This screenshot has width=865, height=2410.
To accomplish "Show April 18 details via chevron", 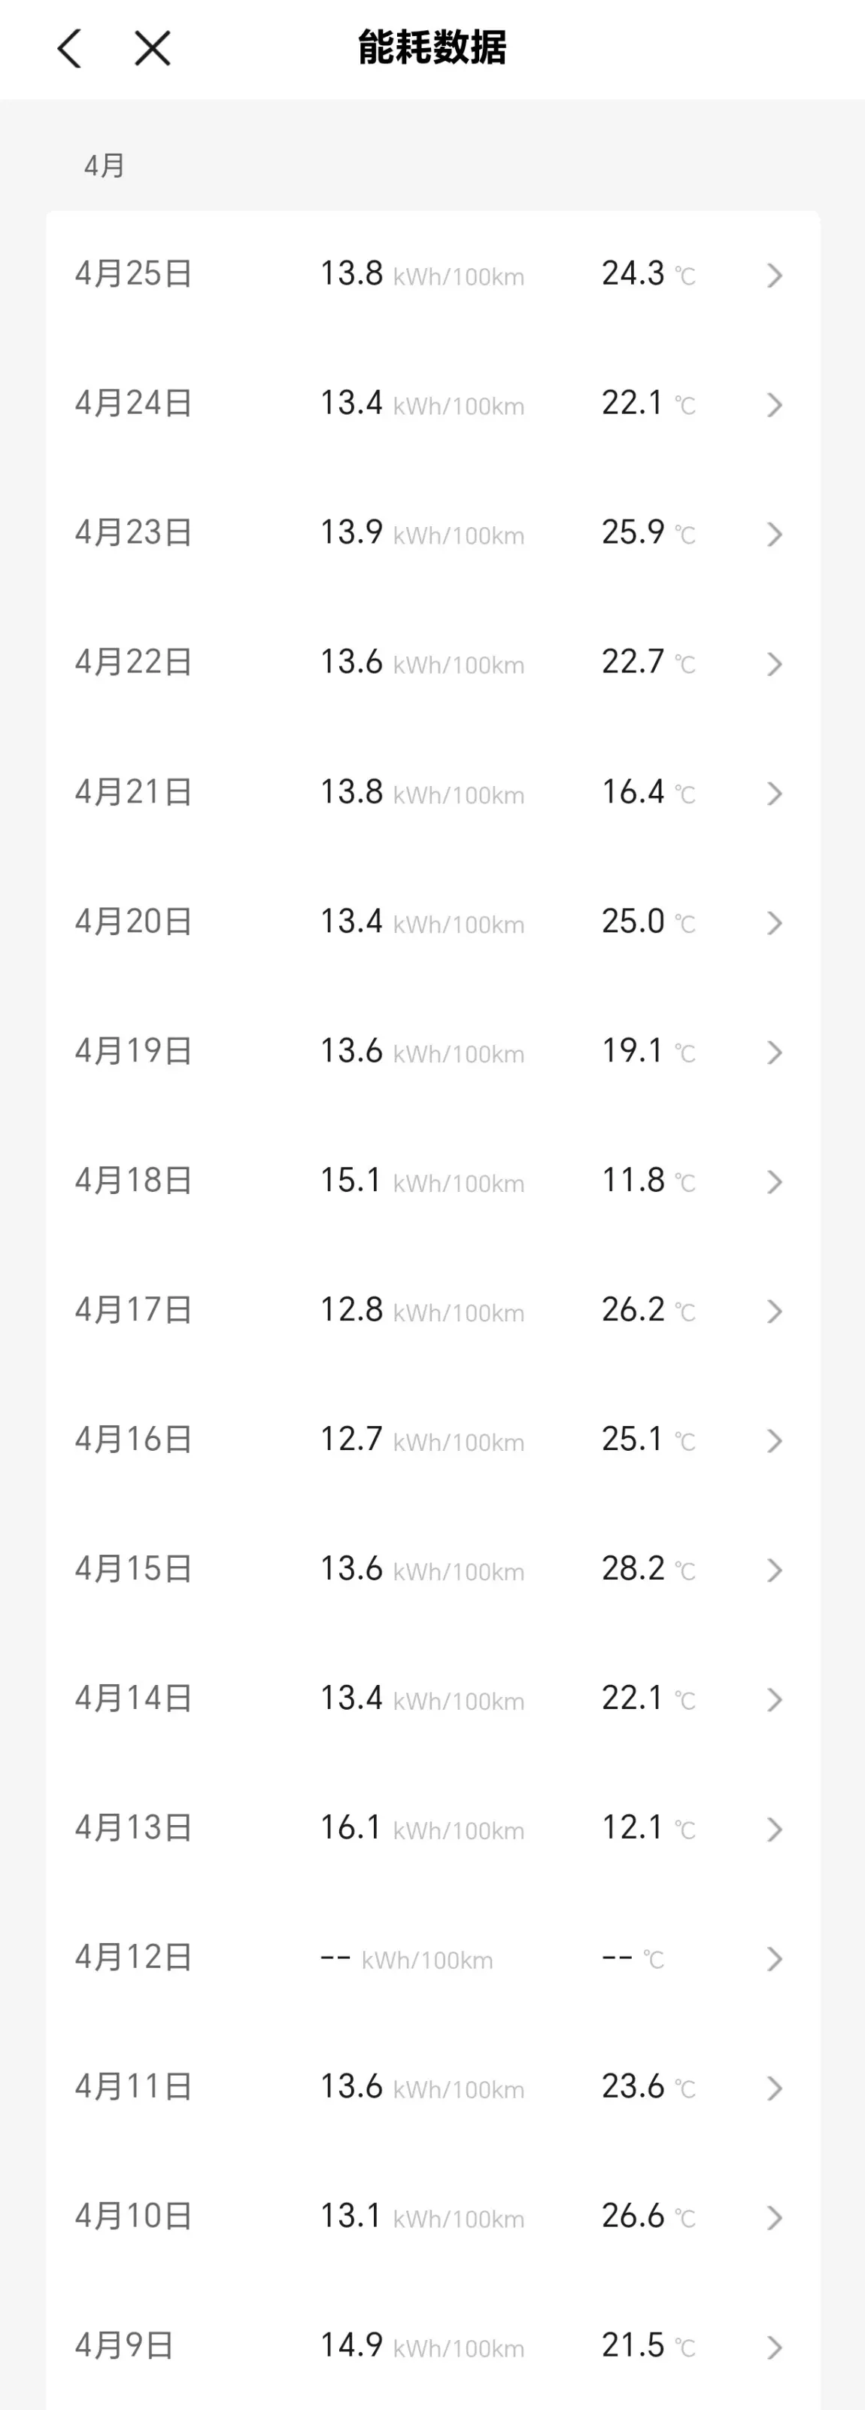I will [774, 1181].
